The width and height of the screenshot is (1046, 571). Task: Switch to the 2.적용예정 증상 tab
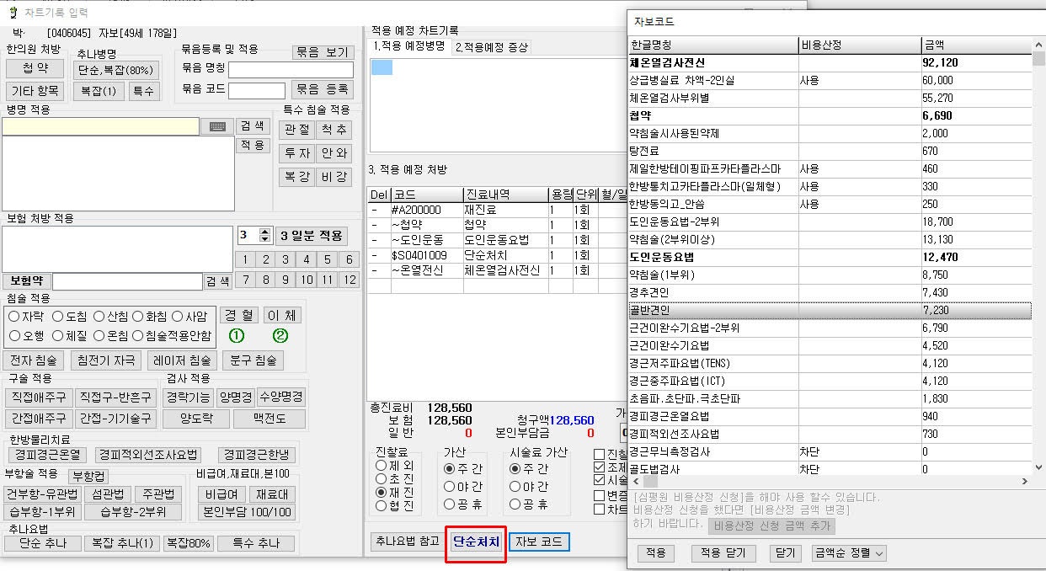click(491, 47)
